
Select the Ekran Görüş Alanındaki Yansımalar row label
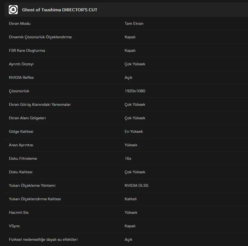[x=40, y=104]
